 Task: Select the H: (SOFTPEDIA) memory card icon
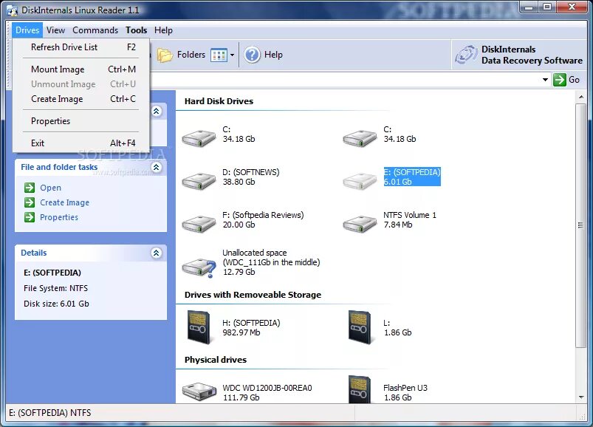(x=199, y=327)
